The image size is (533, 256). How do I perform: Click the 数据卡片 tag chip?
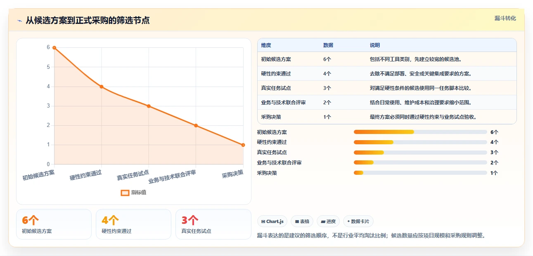pyautogui.click(x=358, y=221)
